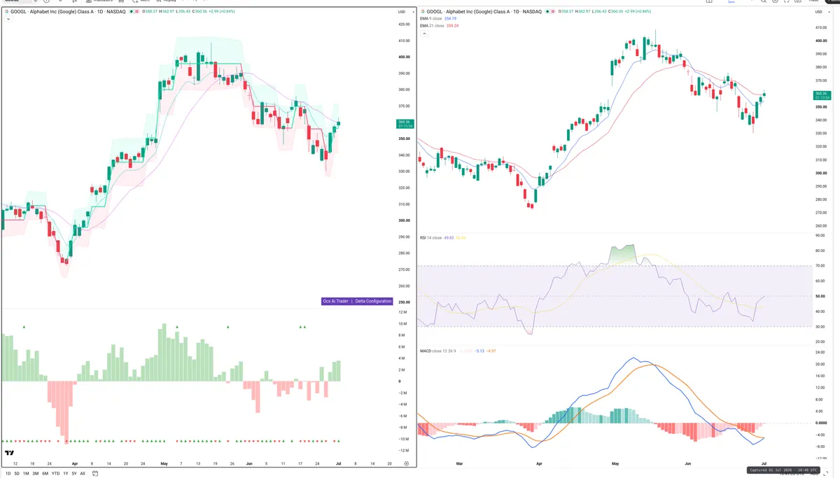Select the EMA 21 close legend
The width and height of the screenshot is (840, 478).
pyautogui.click(x=433, y=26)
